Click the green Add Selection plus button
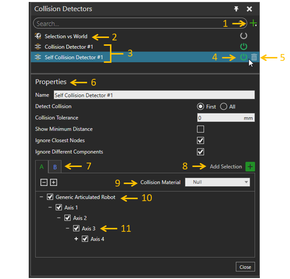This screenshot has width=290, height=279. pos(250,167)
